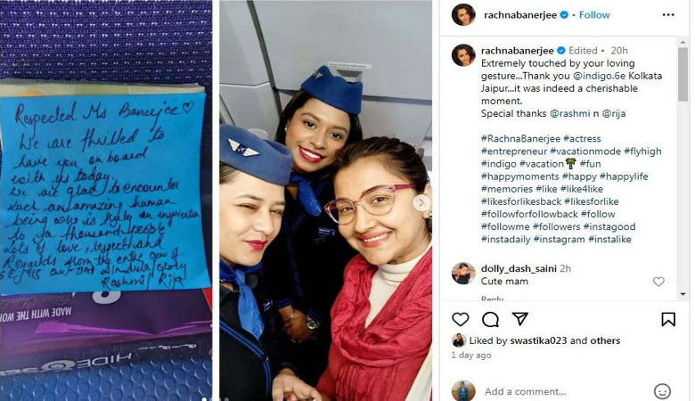Screen dimensions: 695x401
Task: Click the comments scrollbar up arrow
Action: (683, 42)
